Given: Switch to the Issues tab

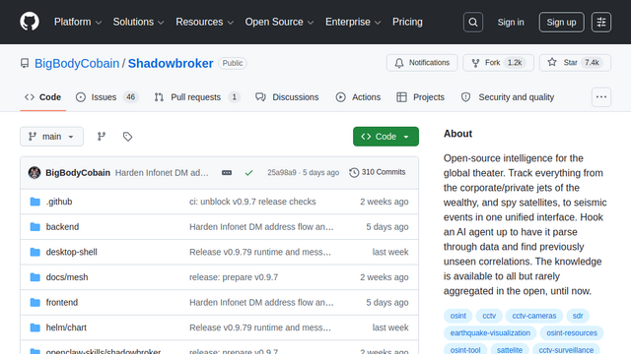Looking at the screenshot, I should click(107, 97).
